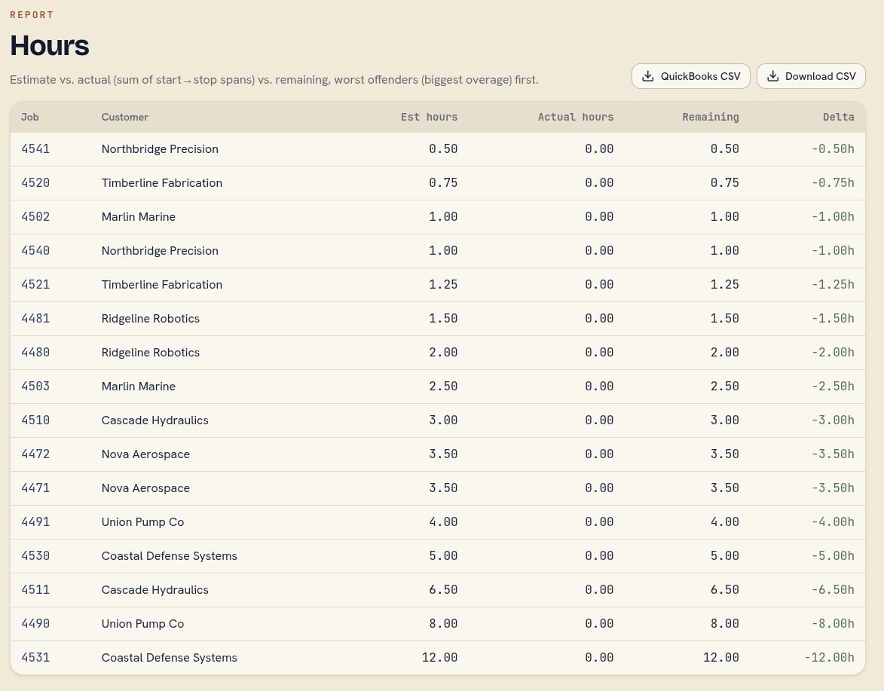The height and width of the screenshot is (691, 884).
Task: Click the -0.50h delta value
Action: (833, 148)
